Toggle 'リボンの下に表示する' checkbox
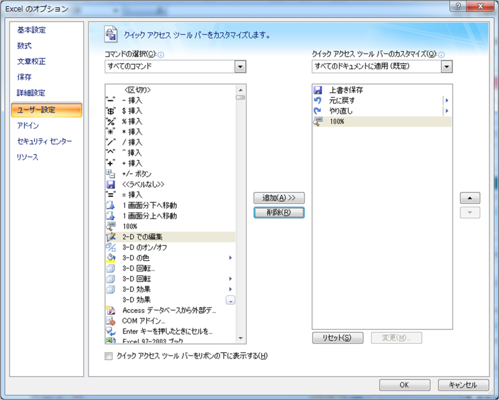This screenshot has width=499, height=400. (109, 356)
